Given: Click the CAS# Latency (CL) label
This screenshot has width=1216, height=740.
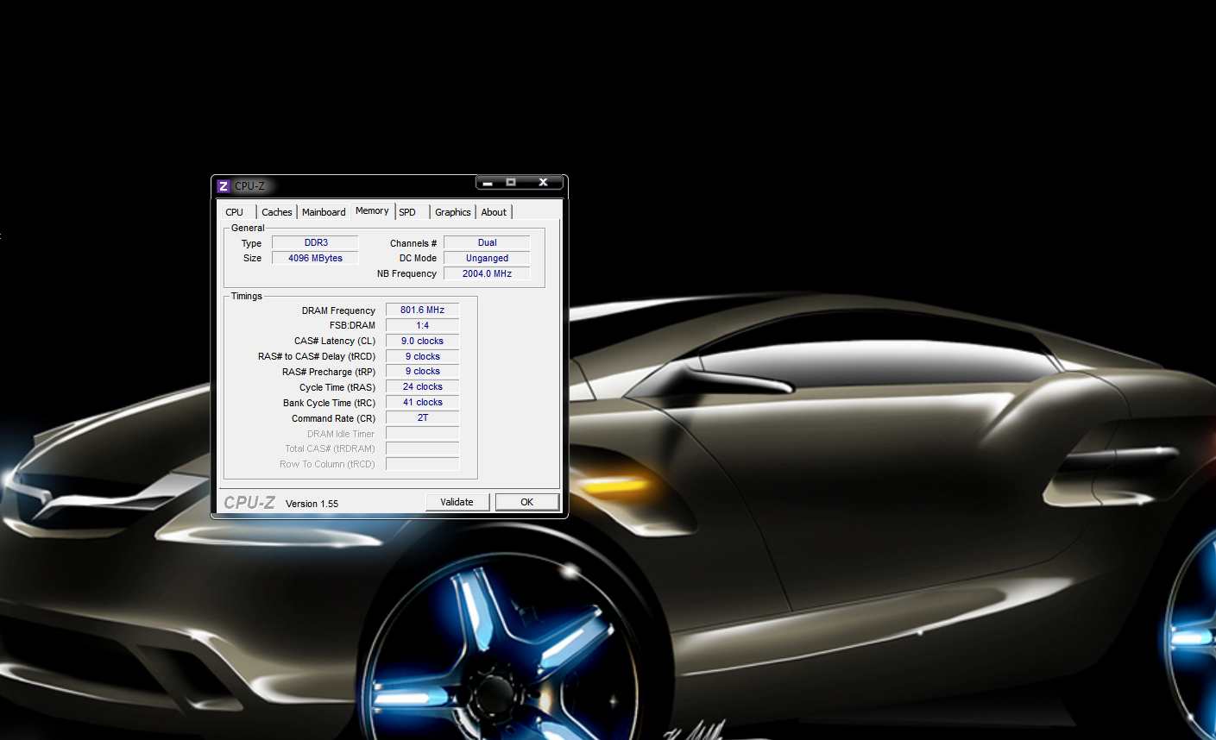Looking at the screenshot, I should point(335,342).
